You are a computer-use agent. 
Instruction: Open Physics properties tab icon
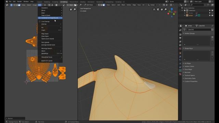coord(180,64)
